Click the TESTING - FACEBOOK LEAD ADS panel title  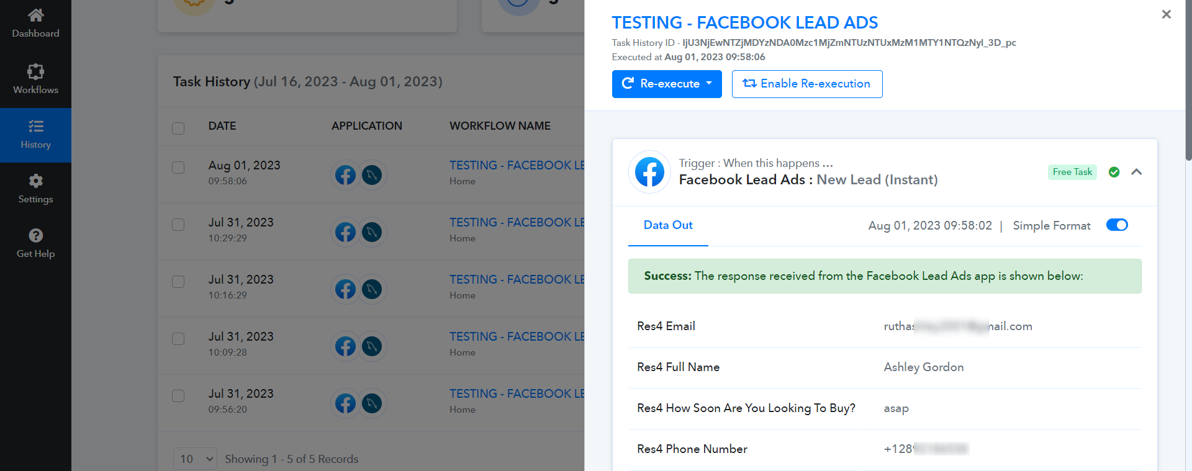744,23
